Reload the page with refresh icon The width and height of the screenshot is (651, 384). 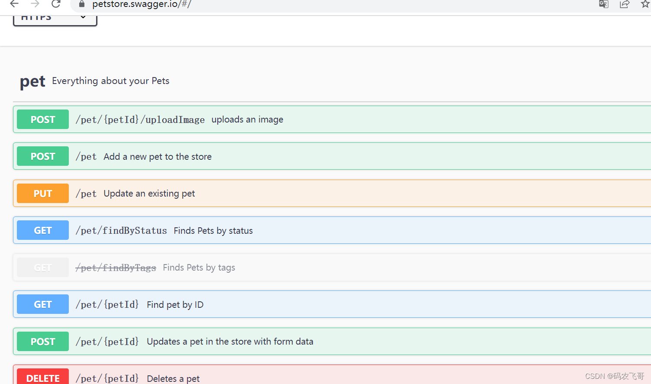(56, 4)
